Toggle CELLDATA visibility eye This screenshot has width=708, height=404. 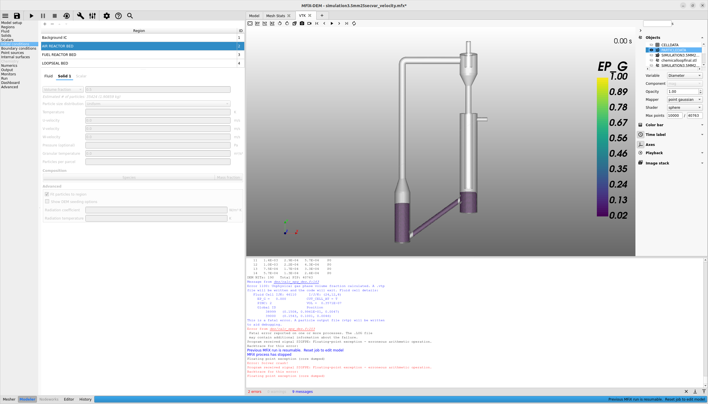tap(651, 45)
